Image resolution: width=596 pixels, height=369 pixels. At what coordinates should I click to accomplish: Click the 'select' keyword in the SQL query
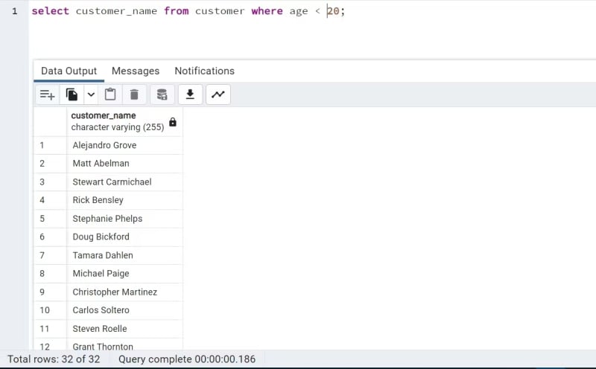50,11
